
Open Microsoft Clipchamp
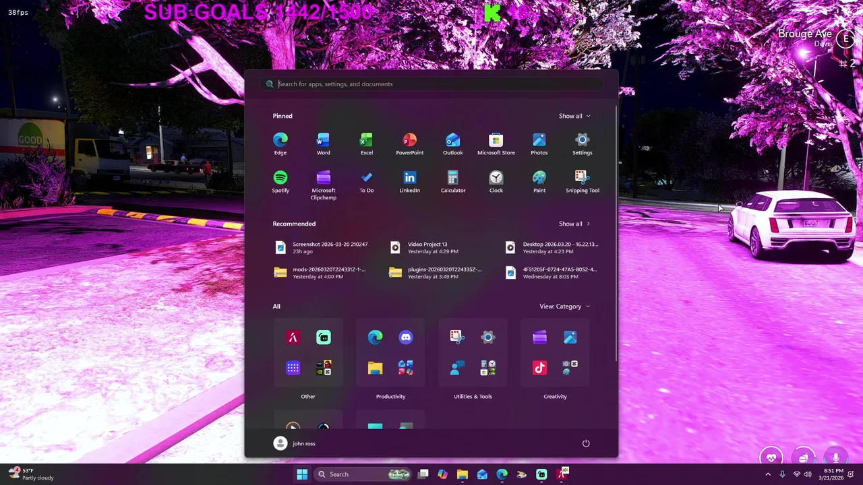[x=324, y=185]
